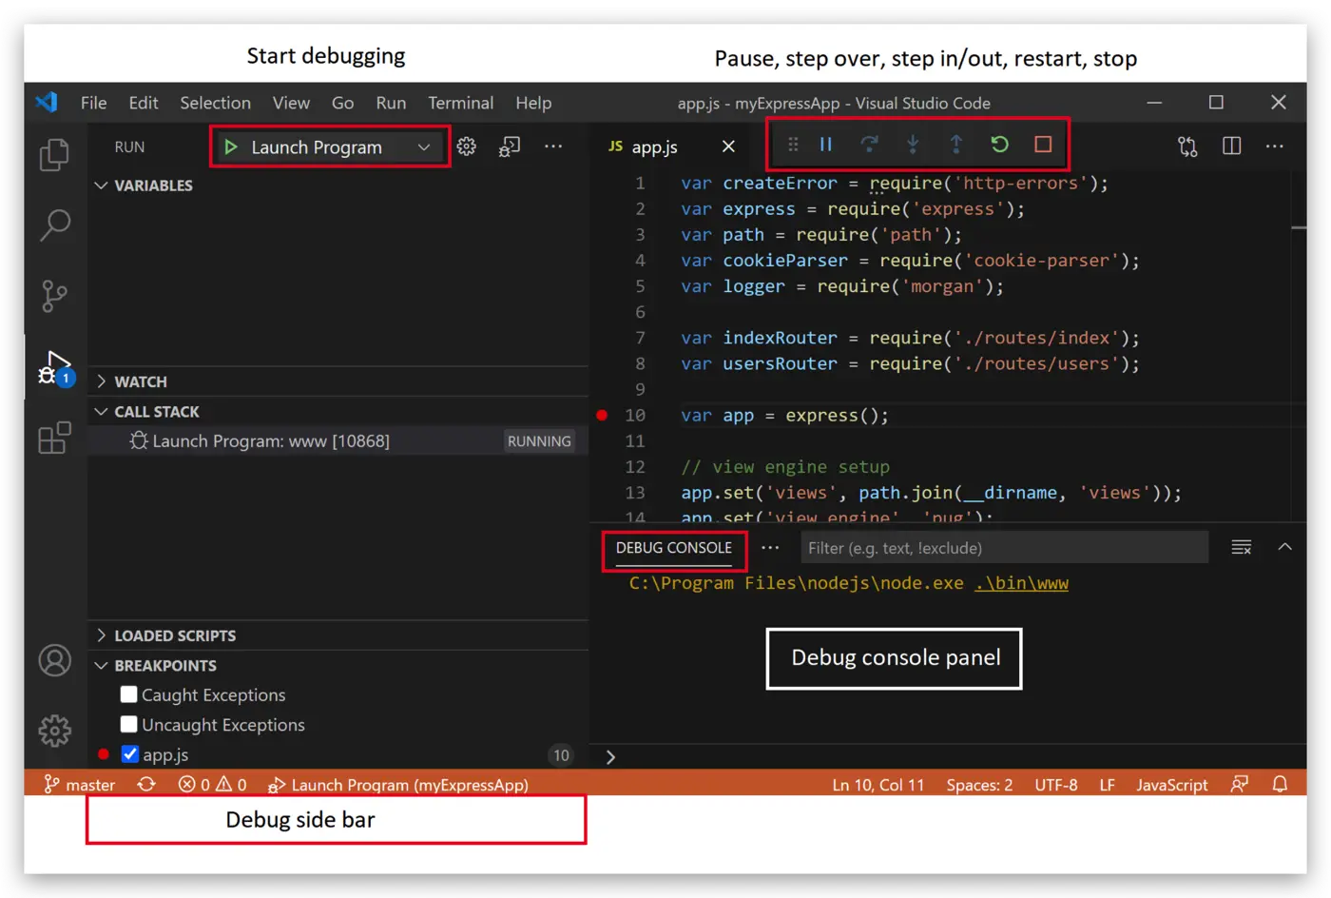Pause the running debug session
Viewport: 1331px width, 898px height.
(826, 145)
